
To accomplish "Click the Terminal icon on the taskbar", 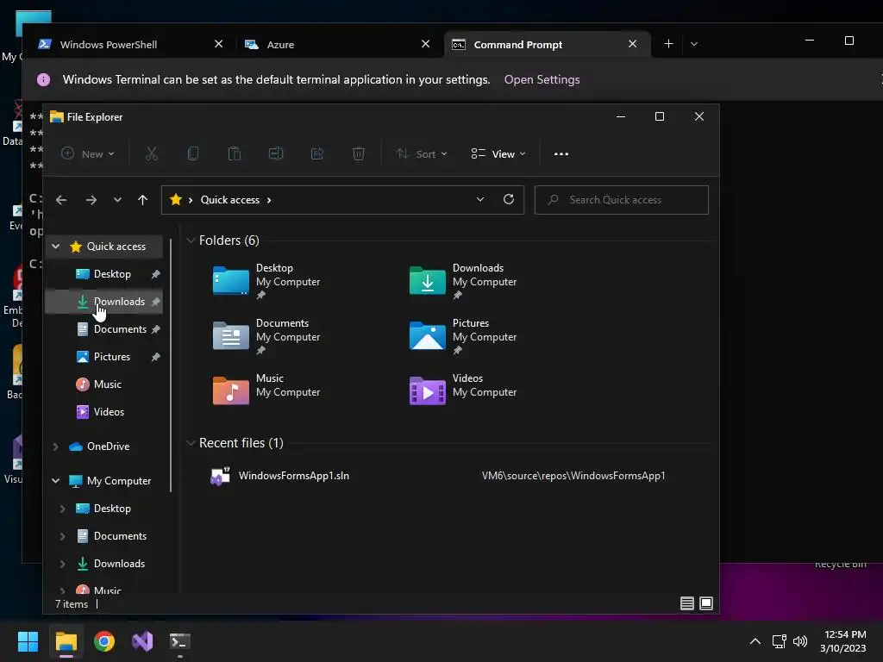I will click(180, 641).
